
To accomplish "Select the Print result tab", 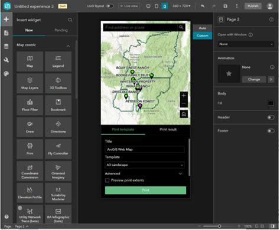I will click(x=168, y=129).
